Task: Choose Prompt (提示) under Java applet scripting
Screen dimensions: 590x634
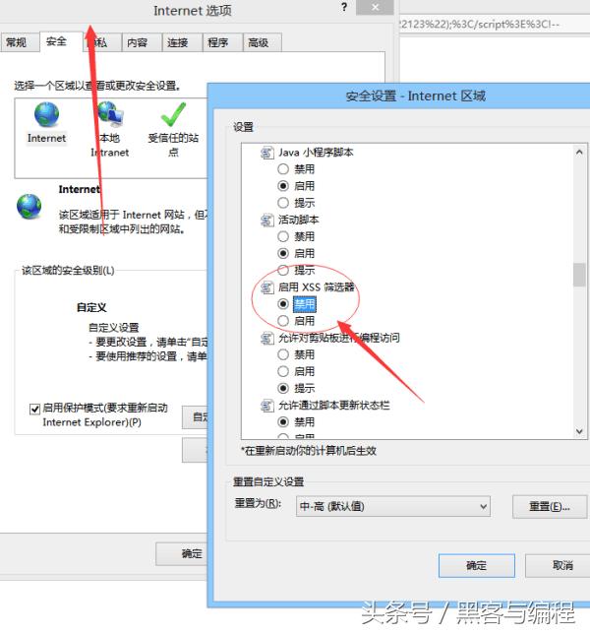Action: 283,203
